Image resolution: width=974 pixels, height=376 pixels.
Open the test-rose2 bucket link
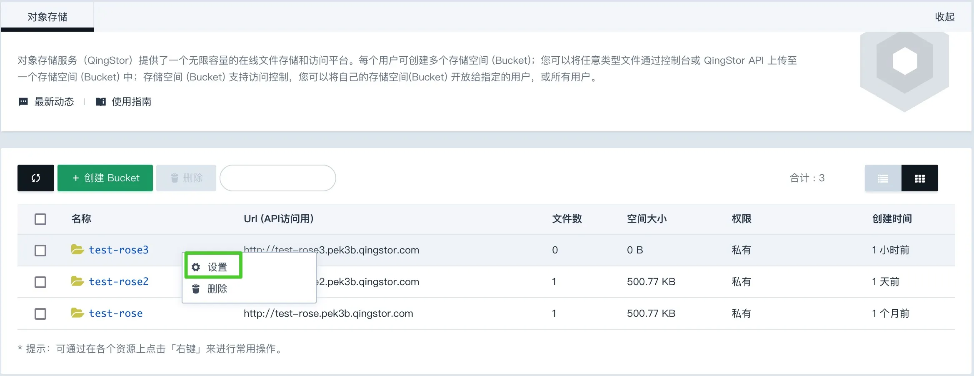[x=119, y=281]
